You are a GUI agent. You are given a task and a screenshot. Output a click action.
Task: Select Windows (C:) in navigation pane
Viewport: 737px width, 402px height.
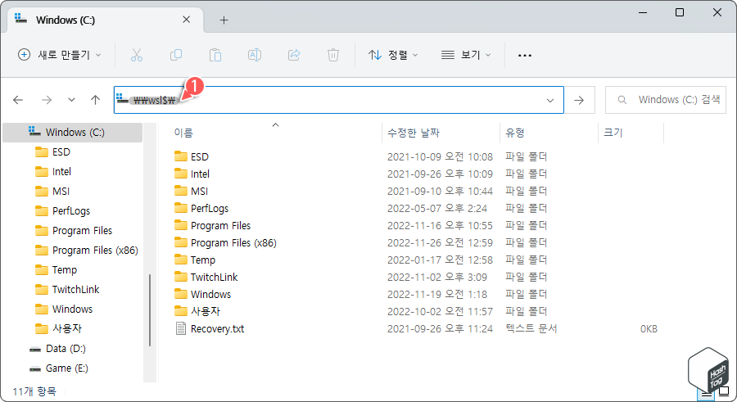click(x=72, y=132)
